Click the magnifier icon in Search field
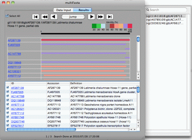192x140 pixels. 148,10
